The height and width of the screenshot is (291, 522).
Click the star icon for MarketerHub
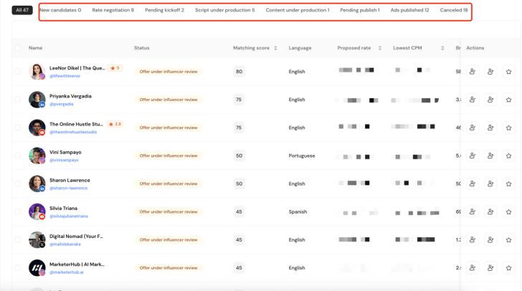click(508, 268)
